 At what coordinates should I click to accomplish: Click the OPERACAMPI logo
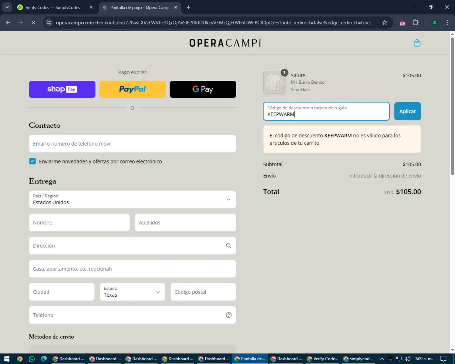point(225,43)
